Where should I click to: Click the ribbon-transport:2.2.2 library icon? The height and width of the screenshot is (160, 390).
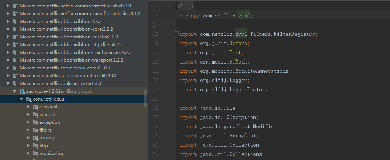click(15, 60)
